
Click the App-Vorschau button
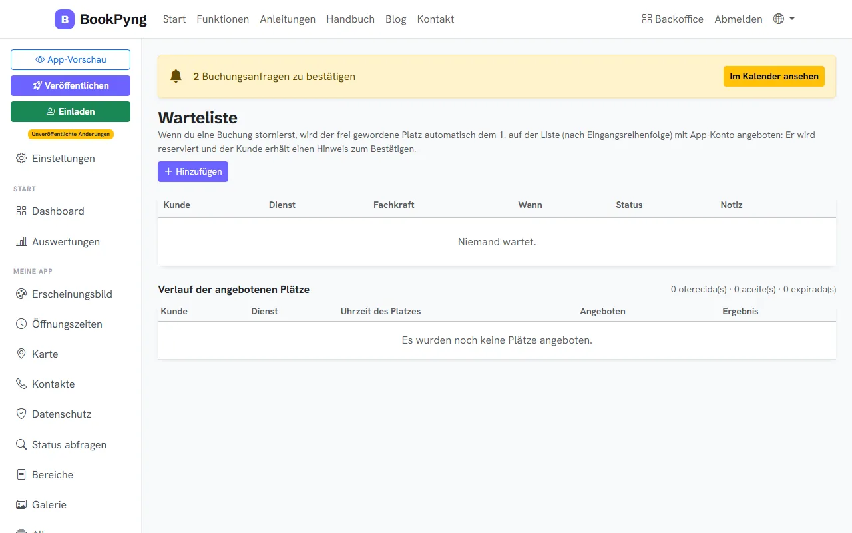pos(71,59)
